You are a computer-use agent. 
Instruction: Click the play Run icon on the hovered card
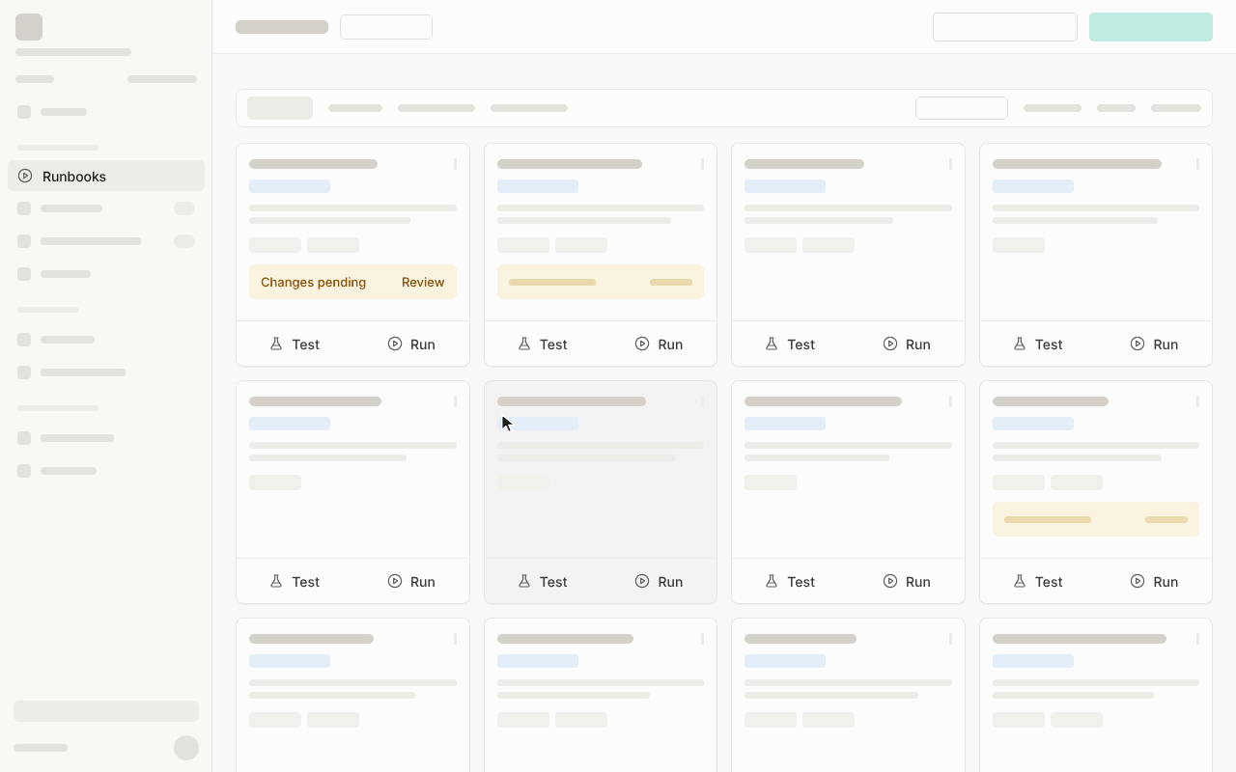pyautogui.click(x=642, y=581)
